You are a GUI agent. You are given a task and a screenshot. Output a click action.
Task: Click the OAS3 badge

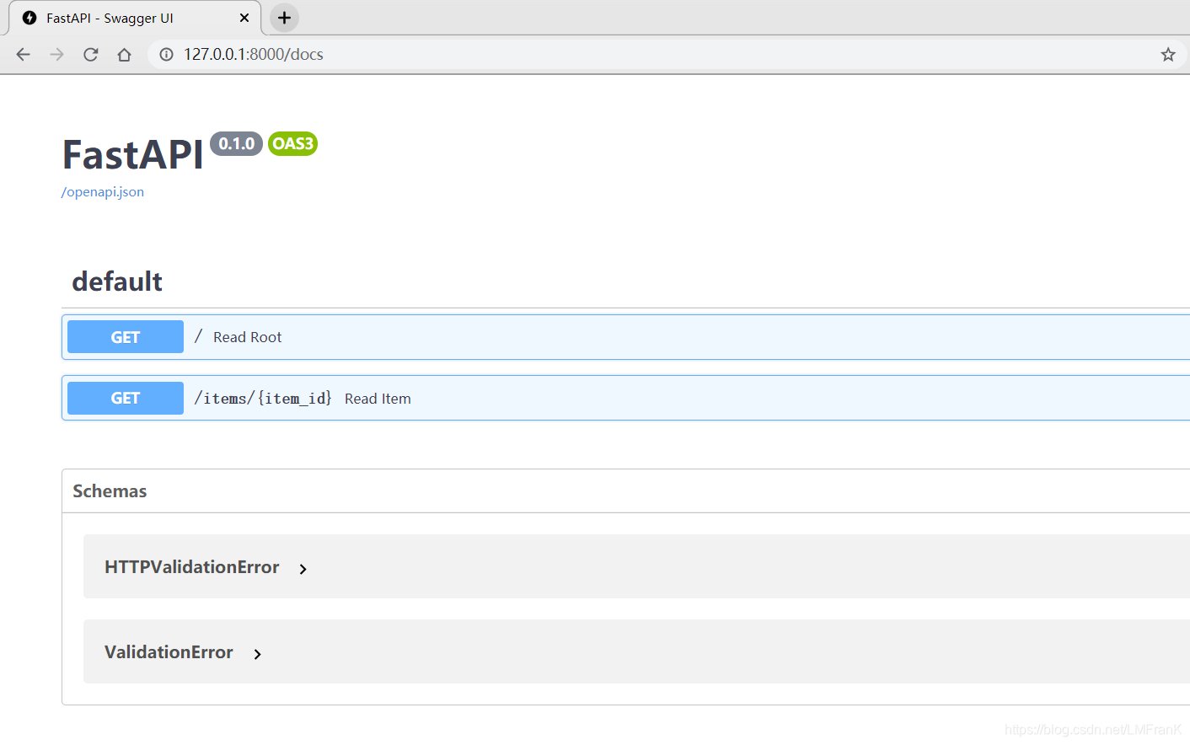coord(292,144)
